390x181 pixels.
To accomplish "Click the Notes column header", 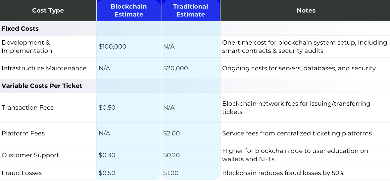I will tap(306, 11).
